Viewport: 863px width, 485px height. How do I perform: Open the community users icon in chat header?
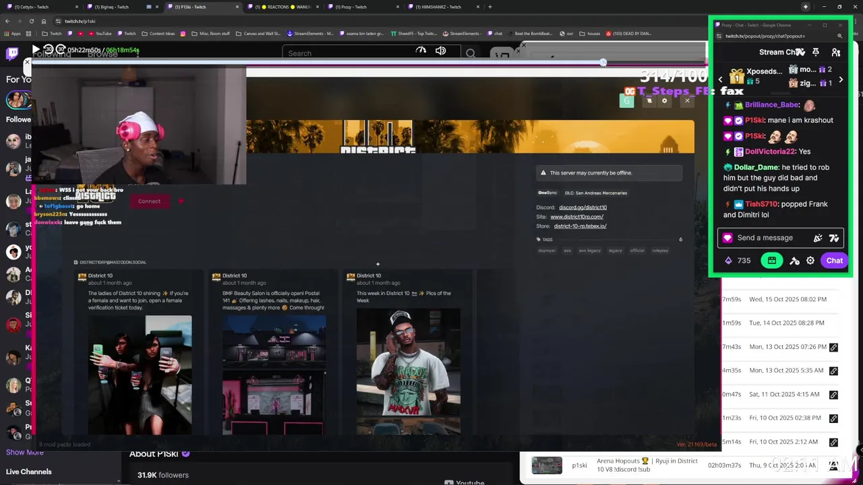(836, 53)
